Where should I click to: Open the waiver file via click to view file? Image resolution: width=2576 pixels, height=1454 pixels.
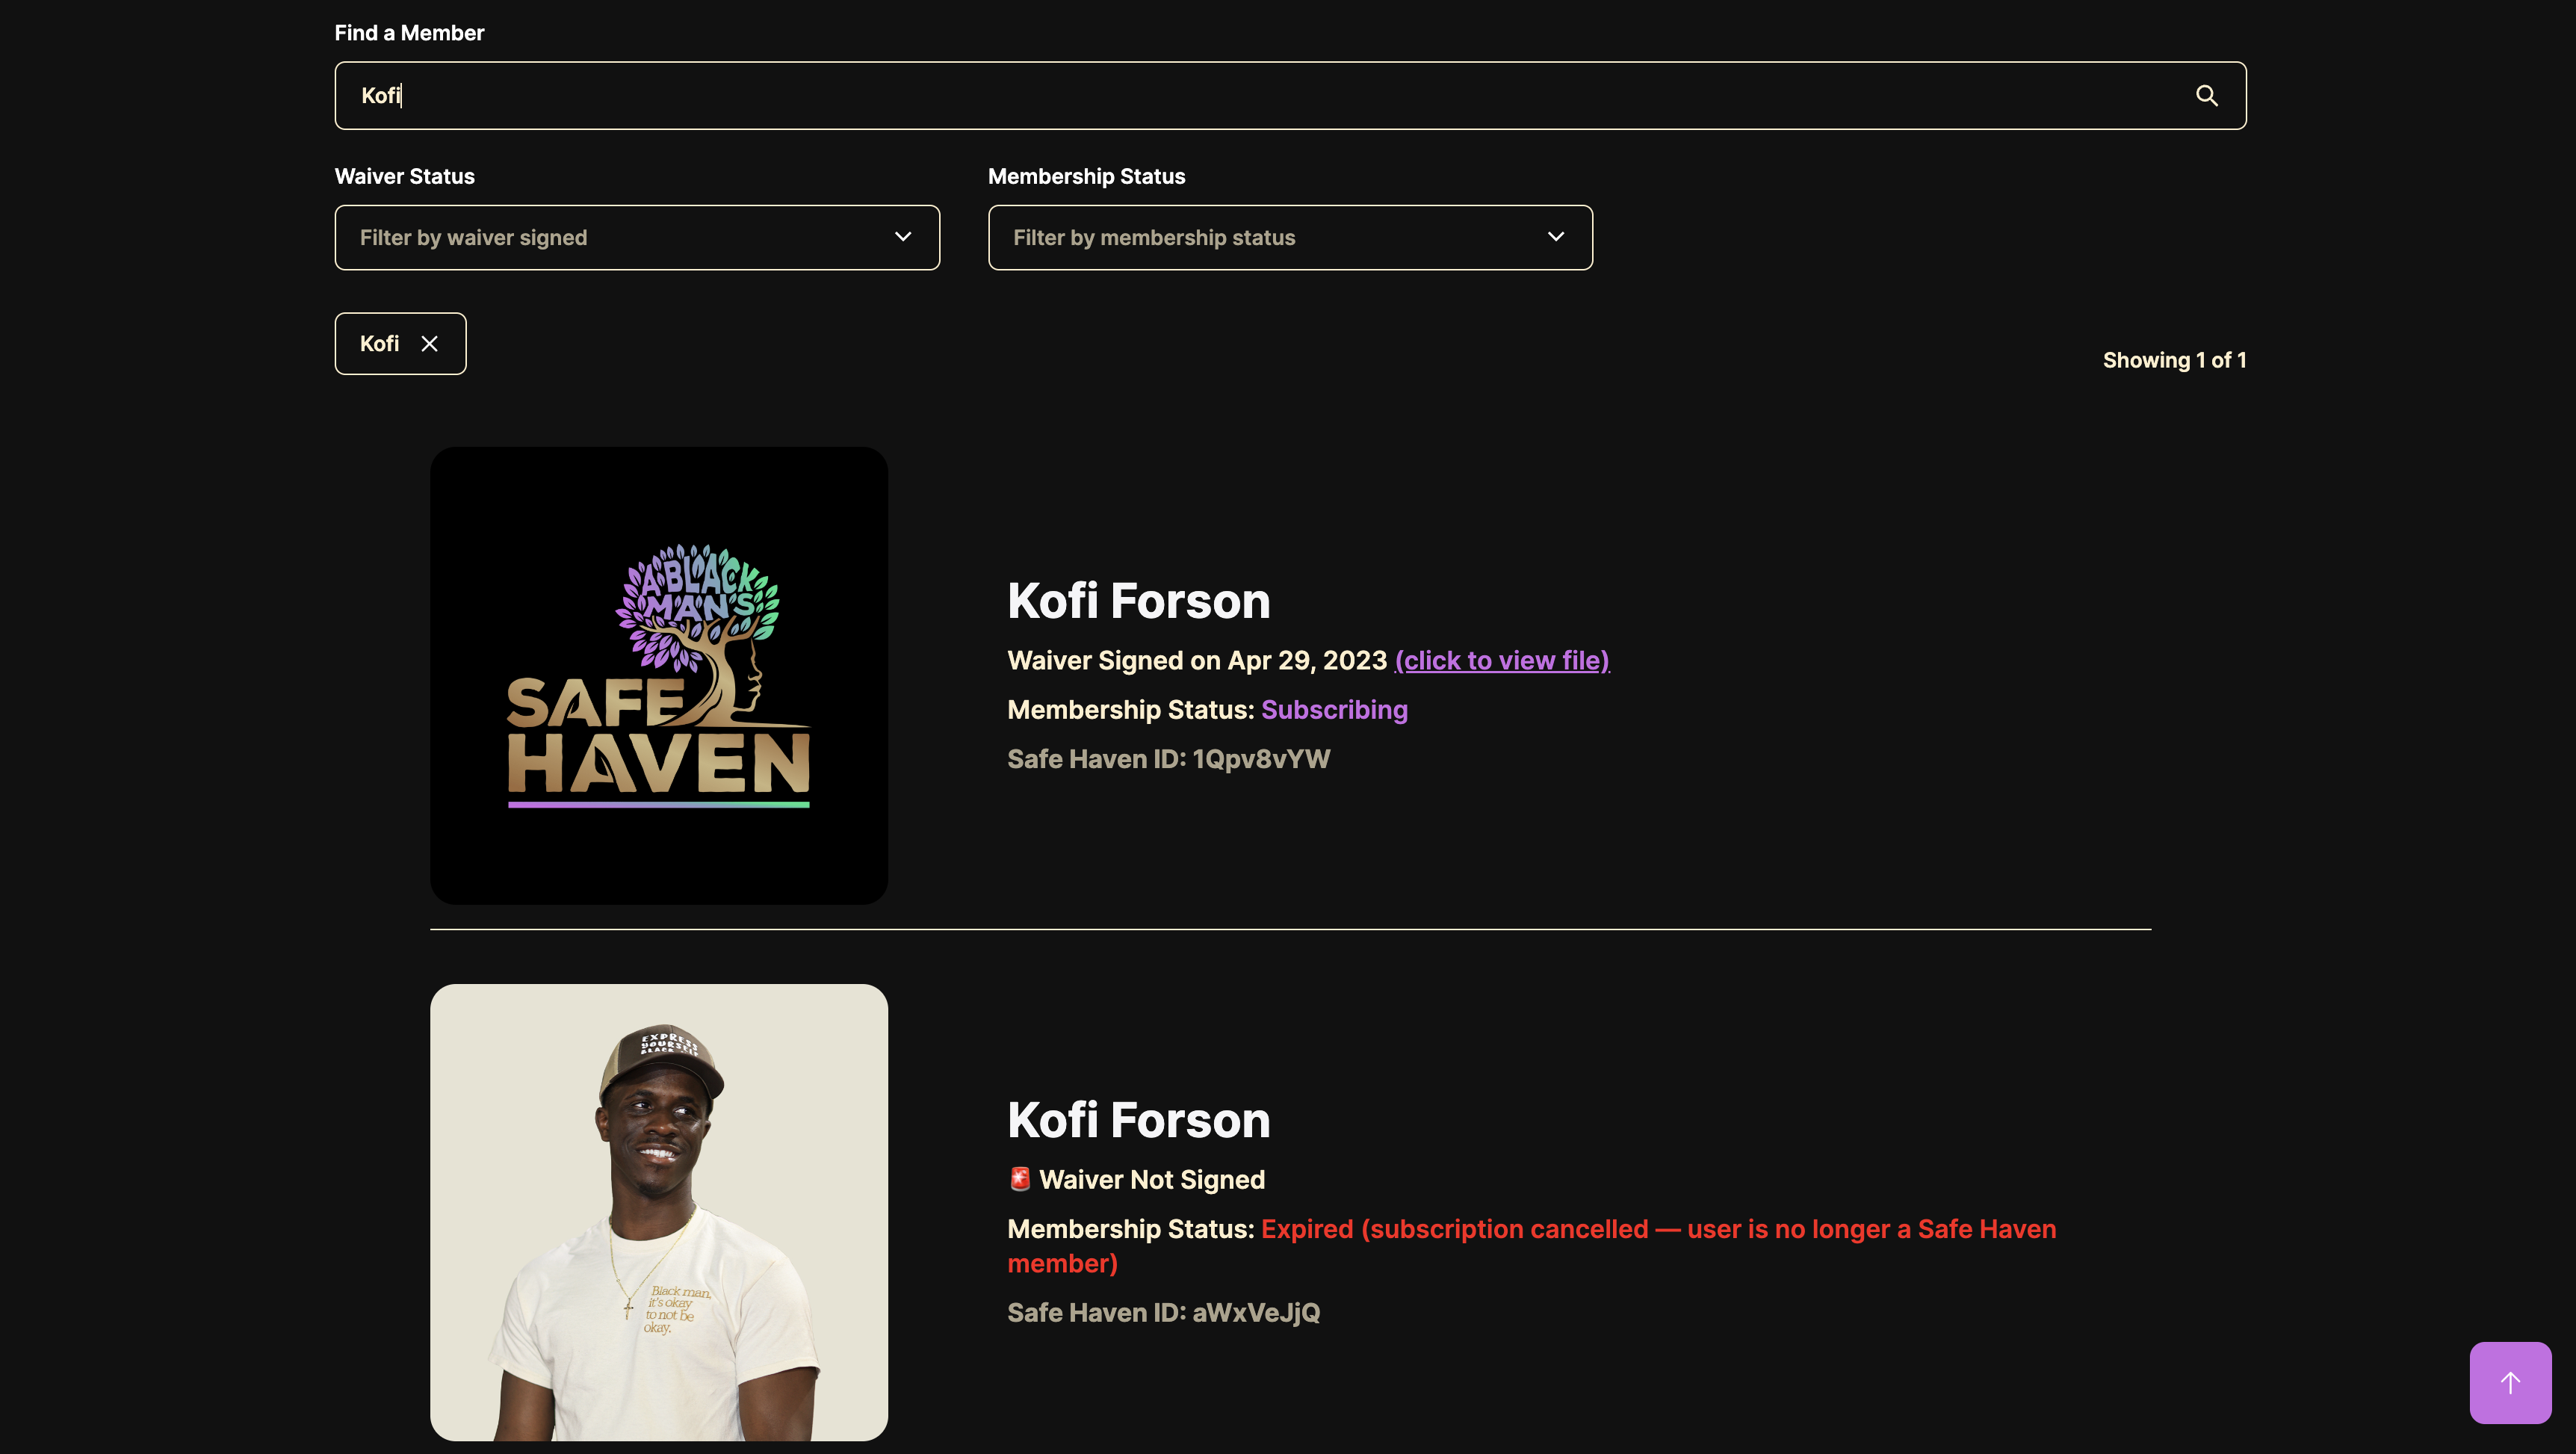click(x=1501, y=661)
